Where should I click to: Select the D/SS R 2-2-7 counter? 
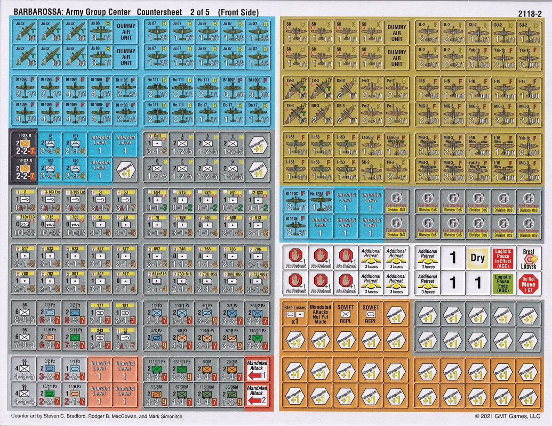[x=25, y=144]
